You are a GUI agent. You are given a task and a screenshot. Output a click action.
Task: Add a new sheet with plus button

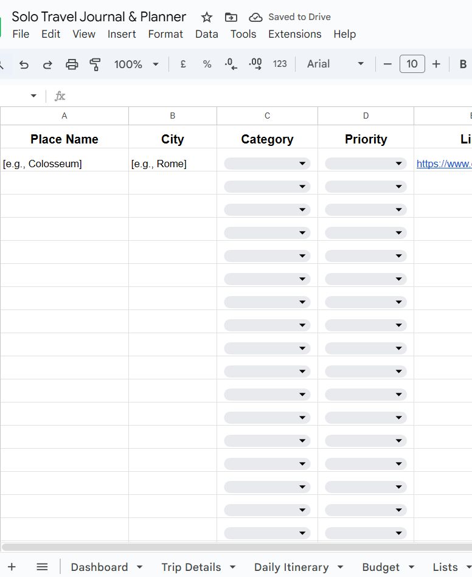coord(12,567)
